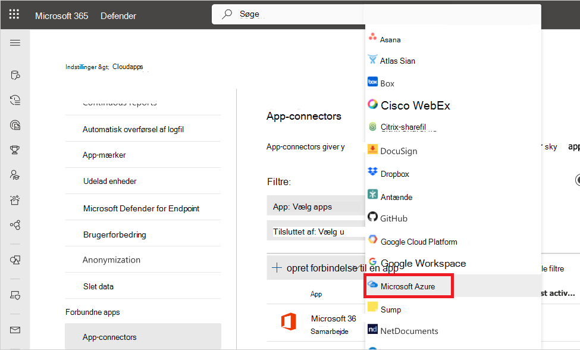The height and width of the screenshot is (350, 580).
Task: Click the Box app icon
Action: 374,82
